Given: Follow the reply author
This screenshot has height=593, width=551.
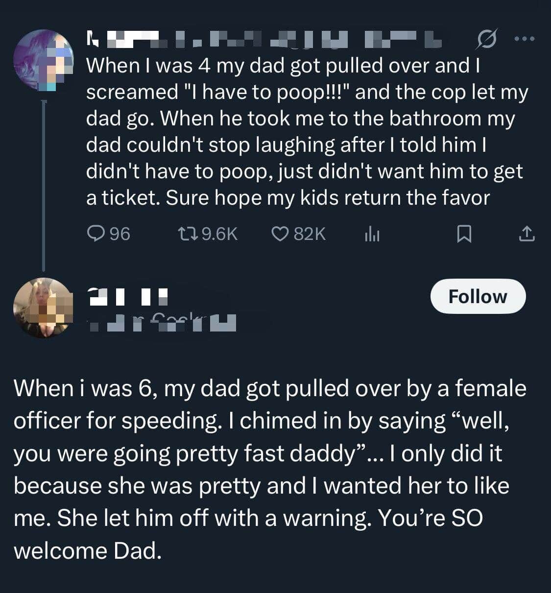Looking at the screenshot, I should [478, 296].
